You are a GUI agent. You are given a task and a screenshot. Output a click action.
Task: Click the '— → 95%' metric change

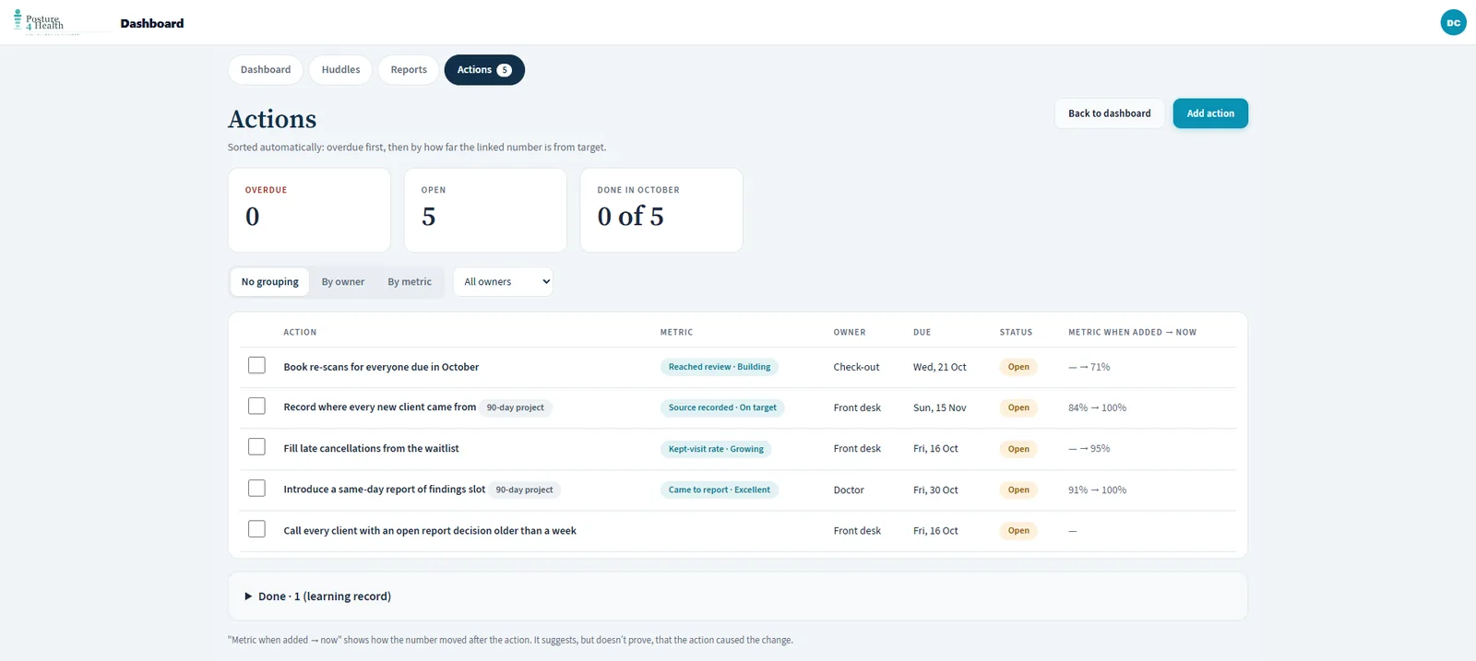1089,448
